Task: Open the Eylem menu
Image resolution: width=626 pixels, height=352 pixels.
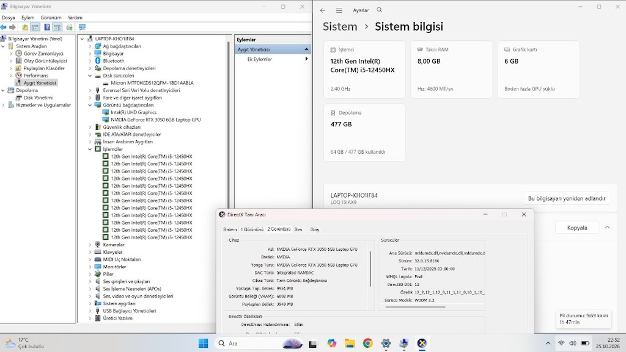Action: 28,18
